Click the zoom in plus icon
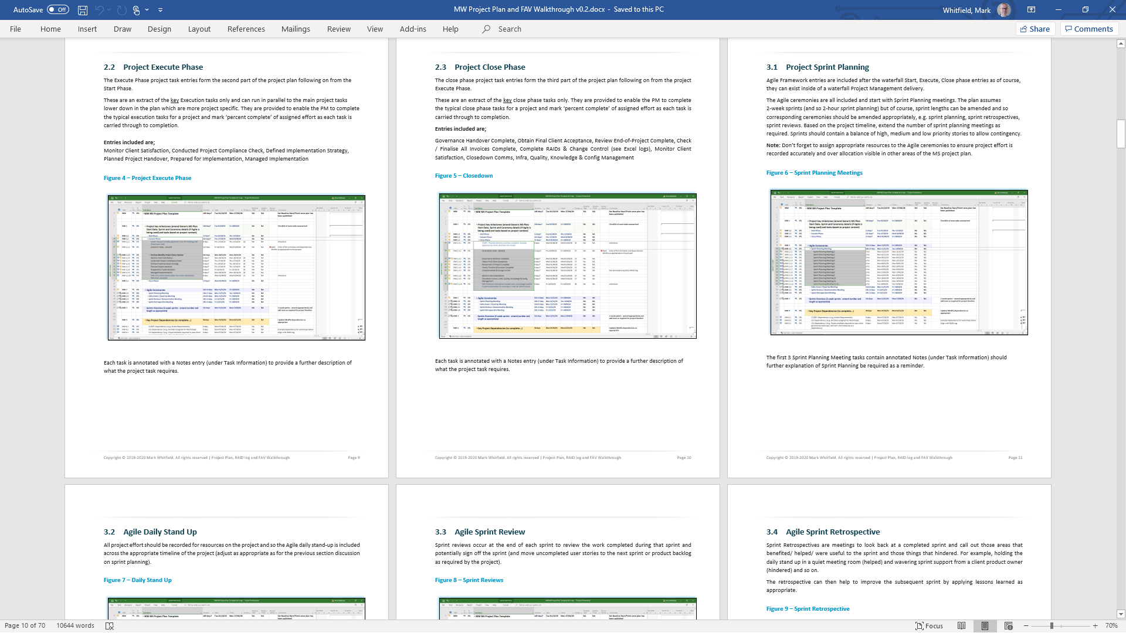 (x=1095, y=626)
